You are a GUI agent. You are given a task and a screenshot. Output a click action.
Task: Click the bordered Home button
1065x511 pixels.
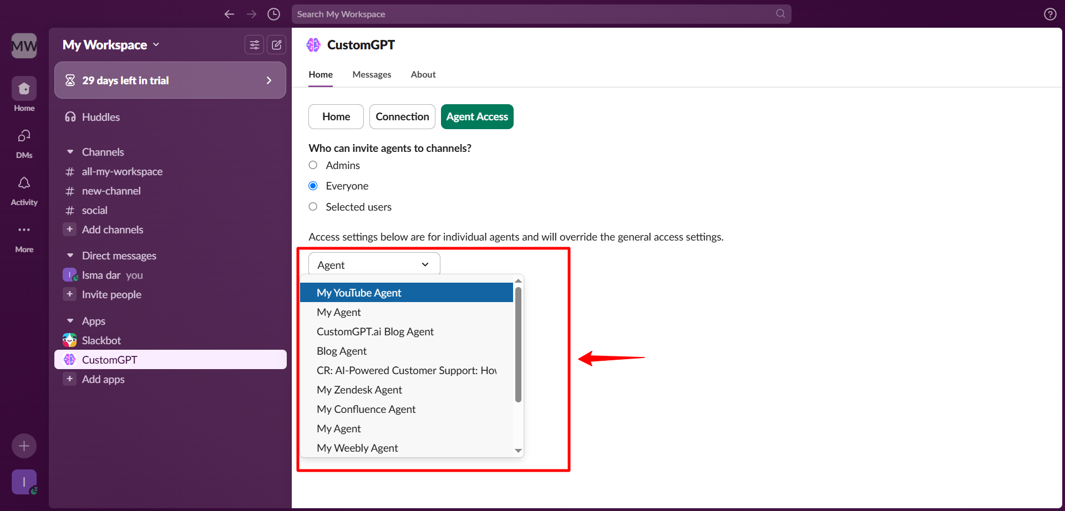(336, 116)
